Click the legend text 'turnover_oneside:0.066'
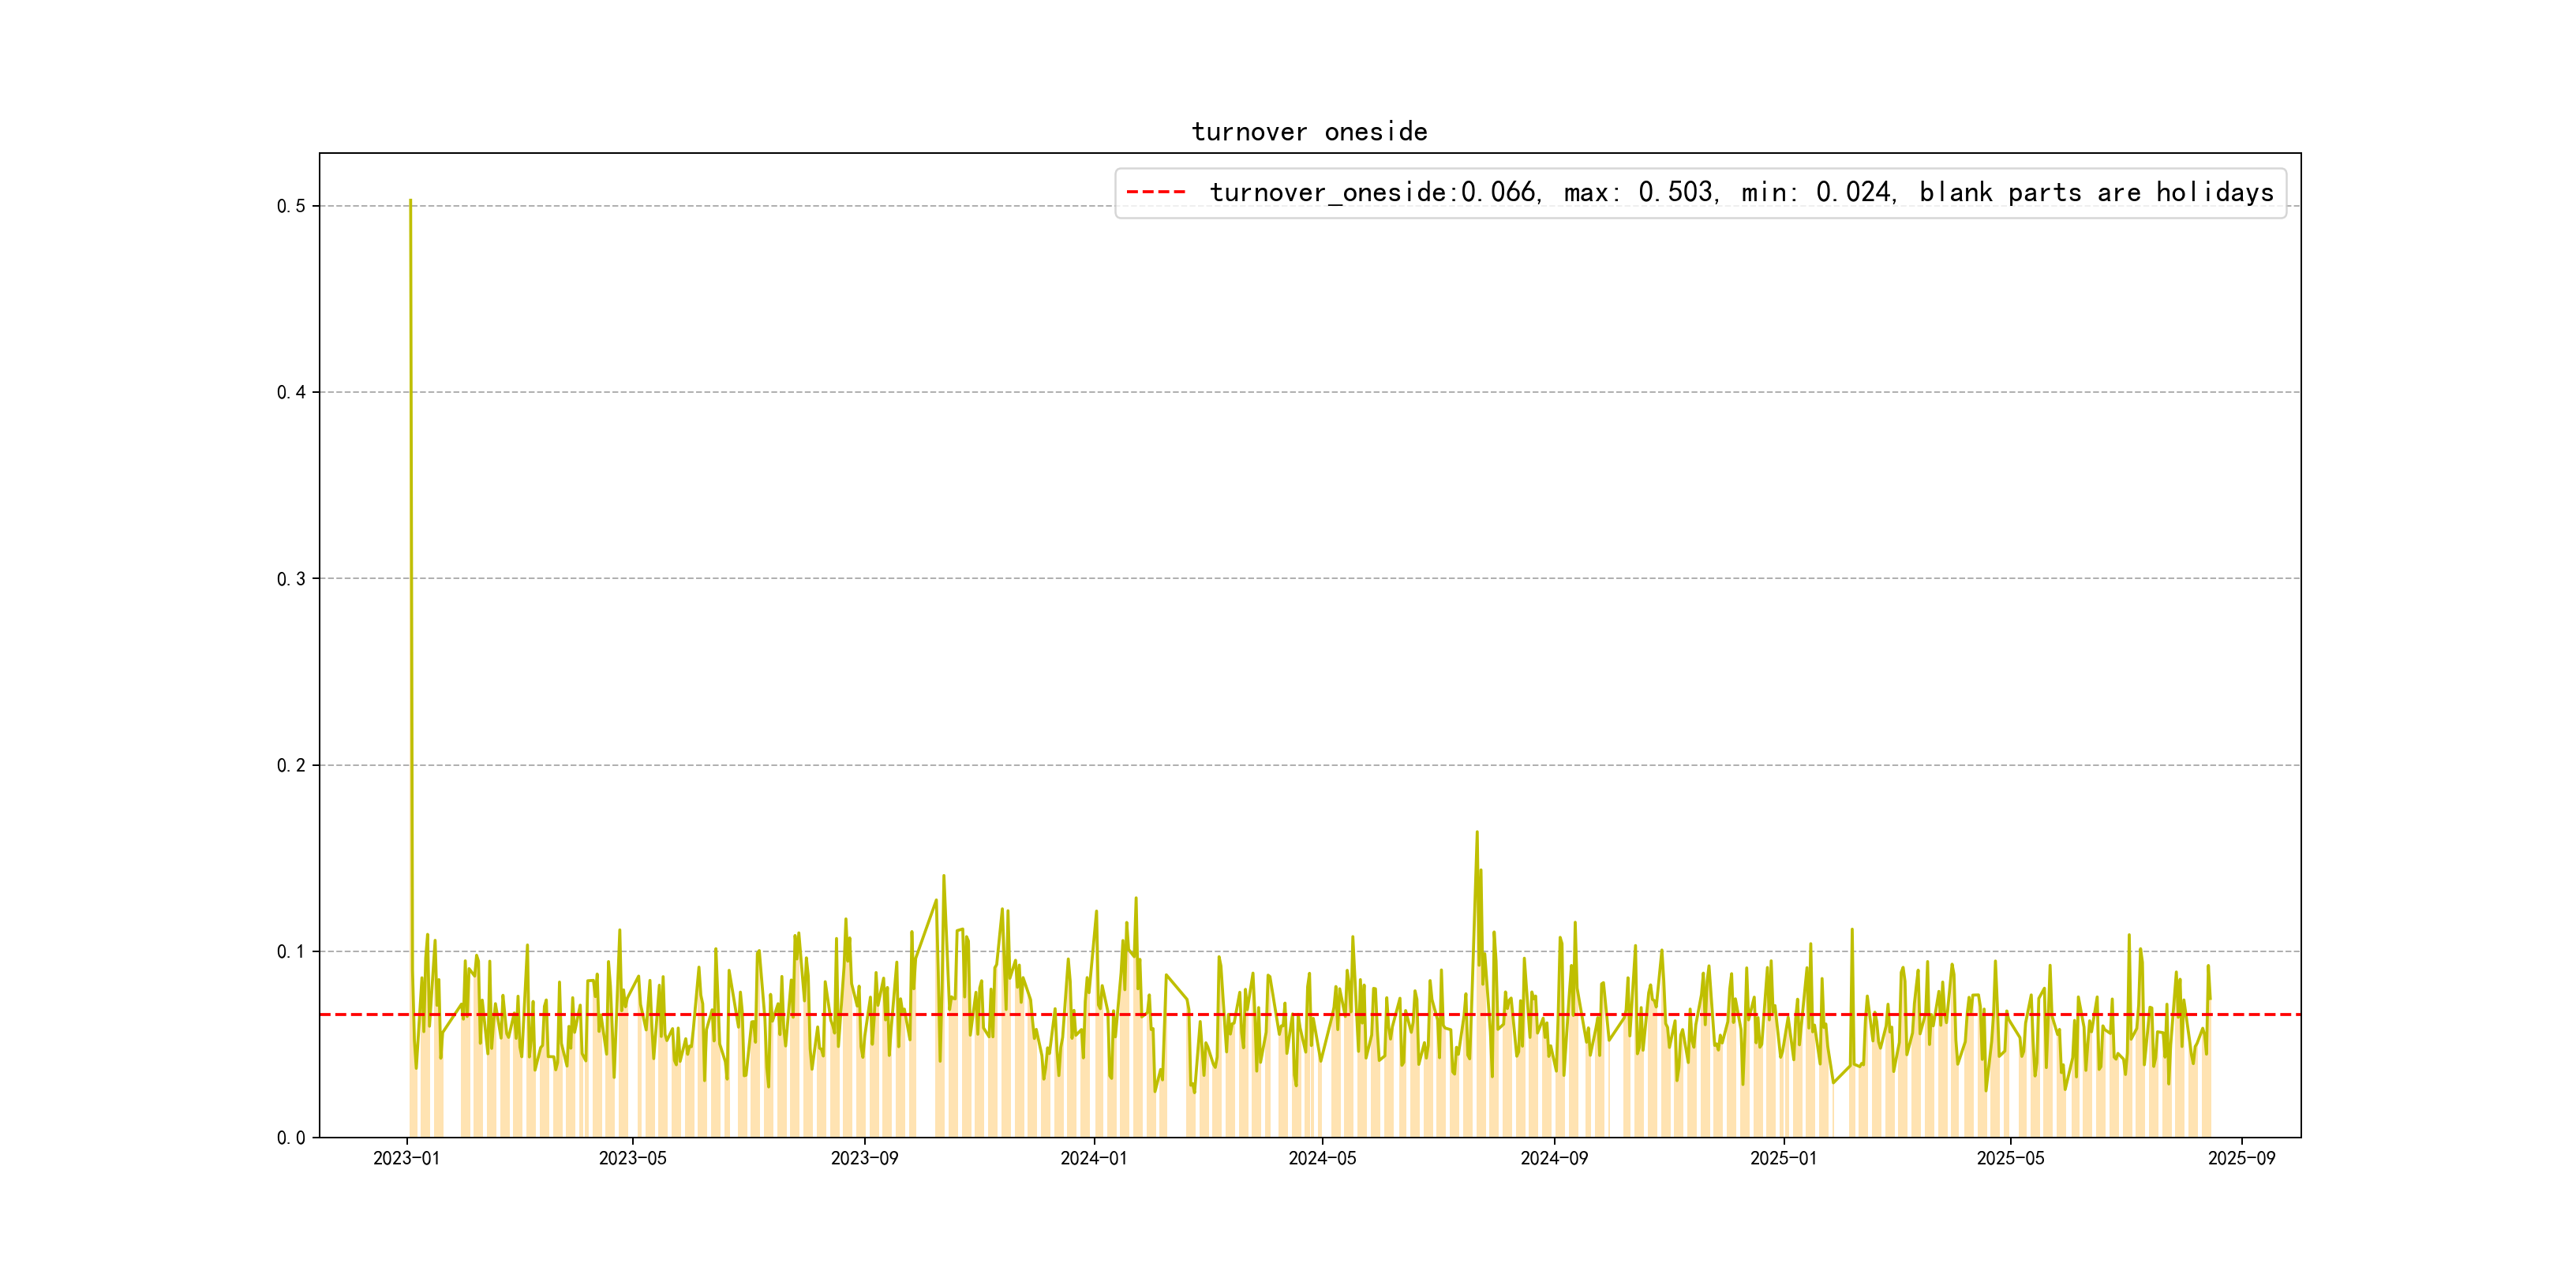The height and width of the screenshot is (1278, 2557). [x=1372, y=192]
